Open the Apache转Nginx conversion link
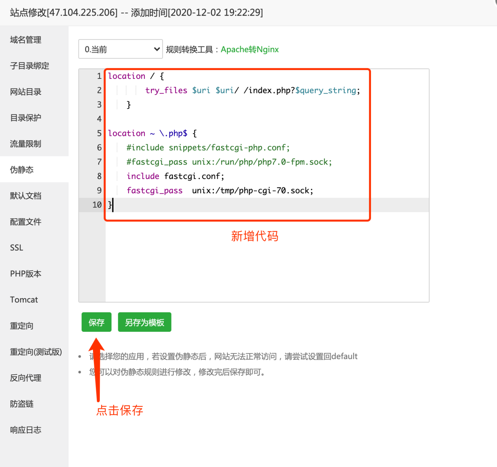The image size is (497, 467). coord(250,49)
